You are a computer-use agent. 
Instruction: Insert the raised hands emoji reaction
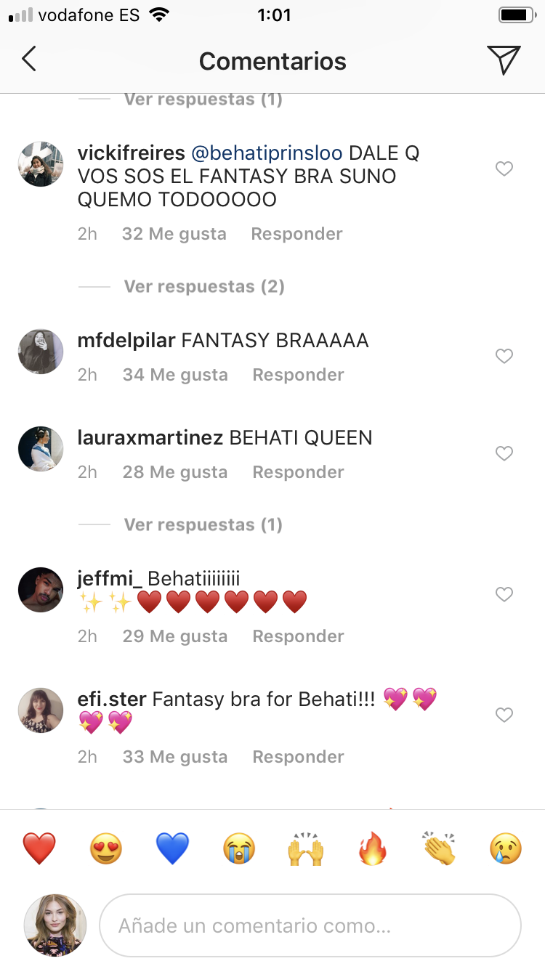[x=306, y=848]
